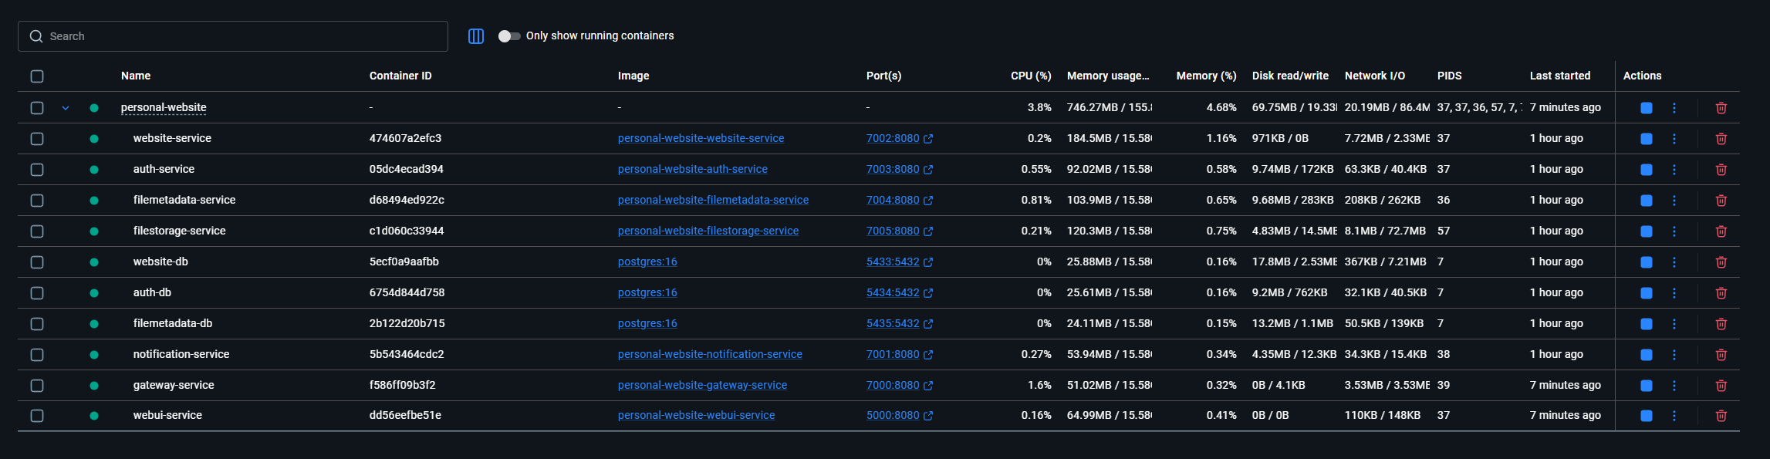Delete the filemetadata-db container
Image resolution: width=1770 pixels, height=459 pixels.
pyautogui.click(x=1721, y=324)
